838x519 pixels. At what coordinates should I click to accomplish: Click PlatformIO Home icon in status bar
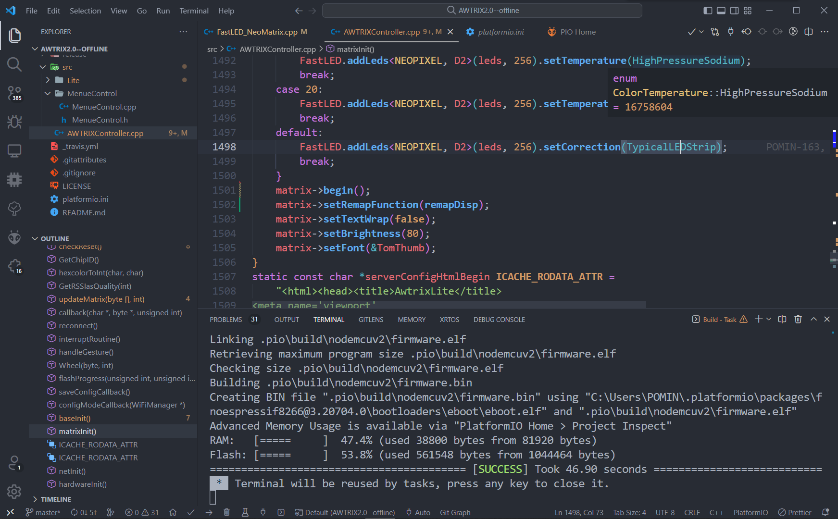point(173,512)
